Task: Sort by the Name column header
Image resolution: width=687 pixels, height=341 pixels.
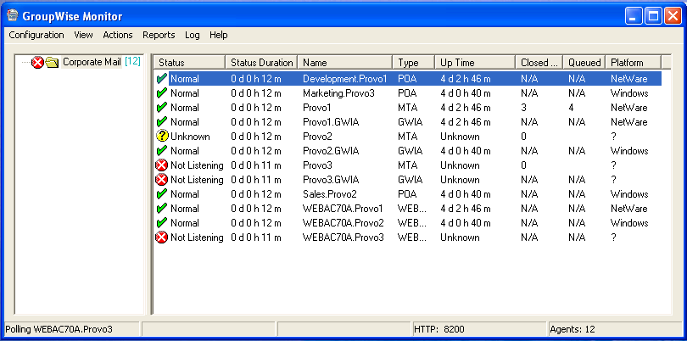Action: click(345, 63)
